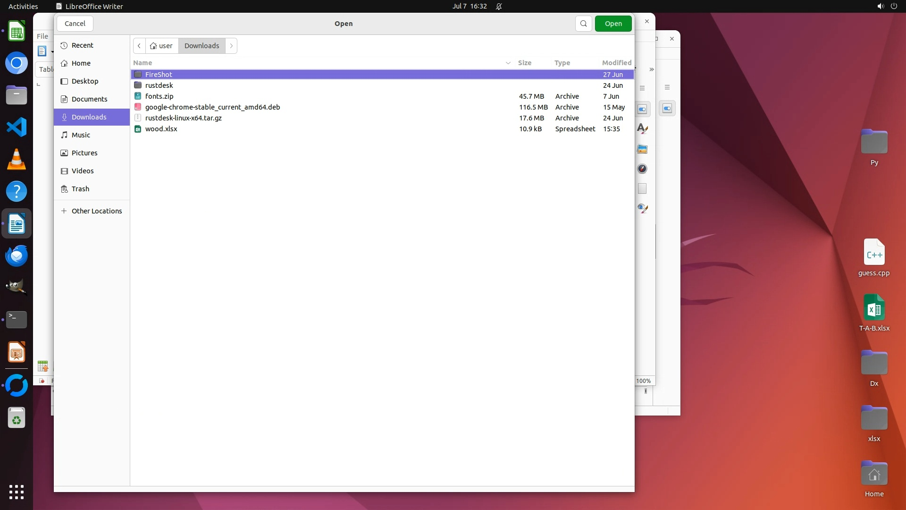Sort files by the Modified column header
The image size is (906, 510).
(616, 63)
